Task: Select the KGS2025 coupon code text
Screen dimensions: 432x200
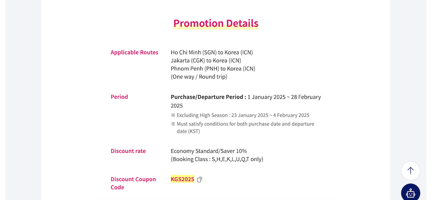Action: [x=182, y=179]
